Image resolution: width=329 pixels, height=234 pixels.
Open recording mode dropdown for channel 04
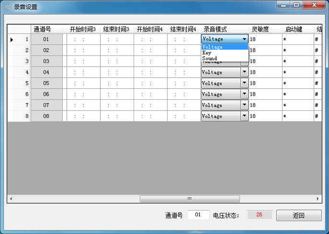(244, 72)
